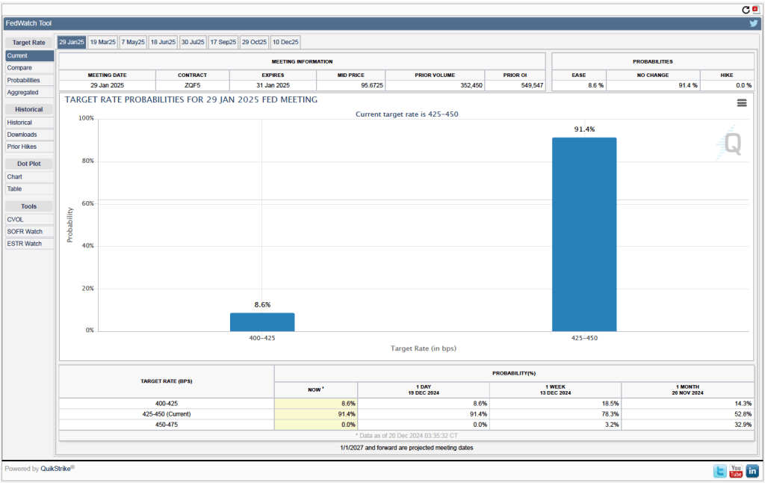View the Dot Plot Table
Viewport: 765px width, 483px height.
(15, 189)
